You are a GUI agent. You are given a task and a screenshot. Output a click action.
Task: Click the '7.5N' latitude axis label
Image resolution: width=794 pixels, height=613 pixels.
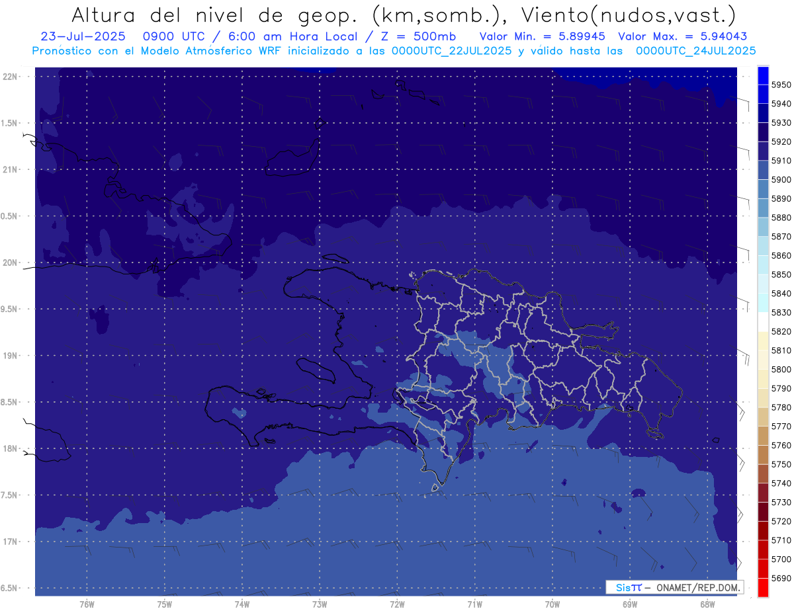pos(10,495)
